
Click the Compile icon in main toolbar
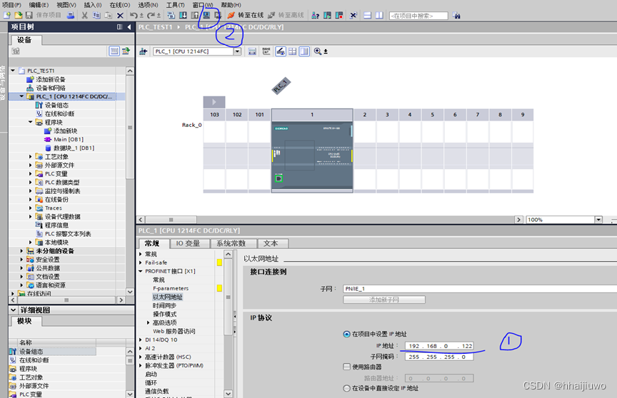click(171, 15)
